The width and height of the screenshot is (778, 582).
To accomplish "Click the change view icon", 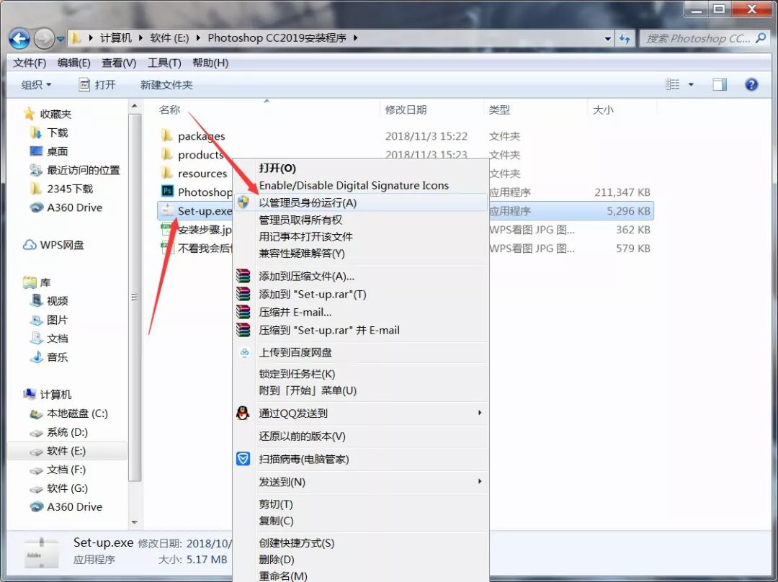I will [672, 85].
